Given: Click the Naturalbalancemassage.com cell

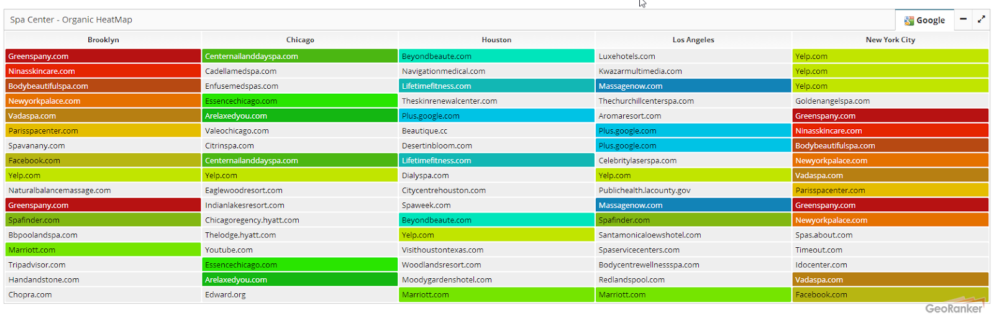Looking at the screenshot, I should pos(103,190).
